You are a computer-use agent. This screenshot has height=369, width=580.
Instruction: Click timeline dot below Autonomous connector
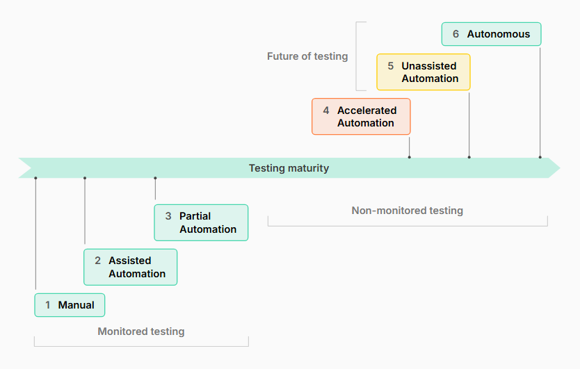(x=540, y=157)
